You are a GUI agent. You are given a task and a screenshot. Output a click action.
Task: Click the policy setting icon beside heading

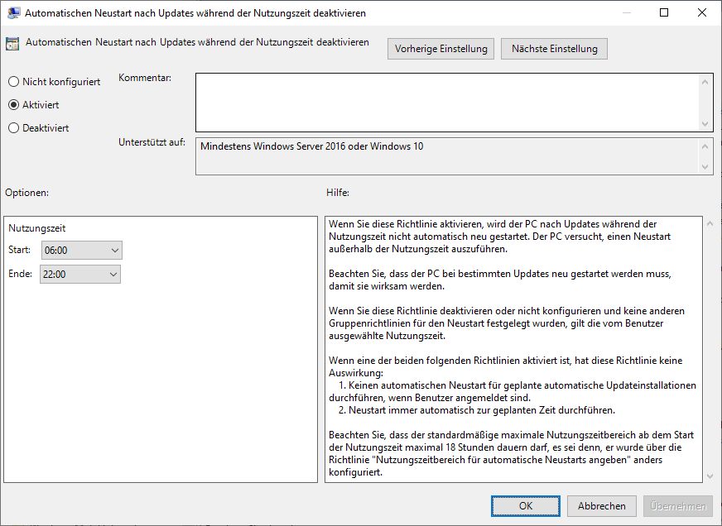[x=12, y=44]
